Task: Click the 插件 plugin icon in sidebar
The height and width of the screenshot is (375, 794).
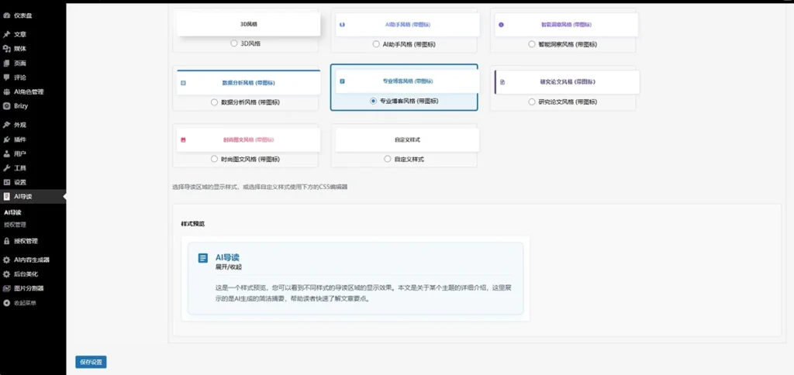Action: click(x=7, y=139)
